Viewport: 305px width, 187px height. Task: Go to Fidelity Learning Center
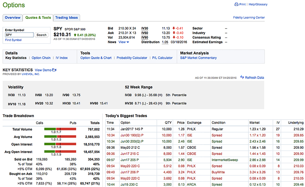249,18
